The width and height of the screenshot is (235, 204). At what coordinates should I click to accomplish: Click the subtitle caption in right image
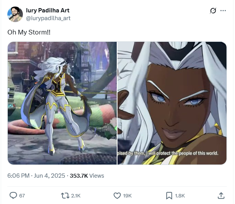click(168, 153)
